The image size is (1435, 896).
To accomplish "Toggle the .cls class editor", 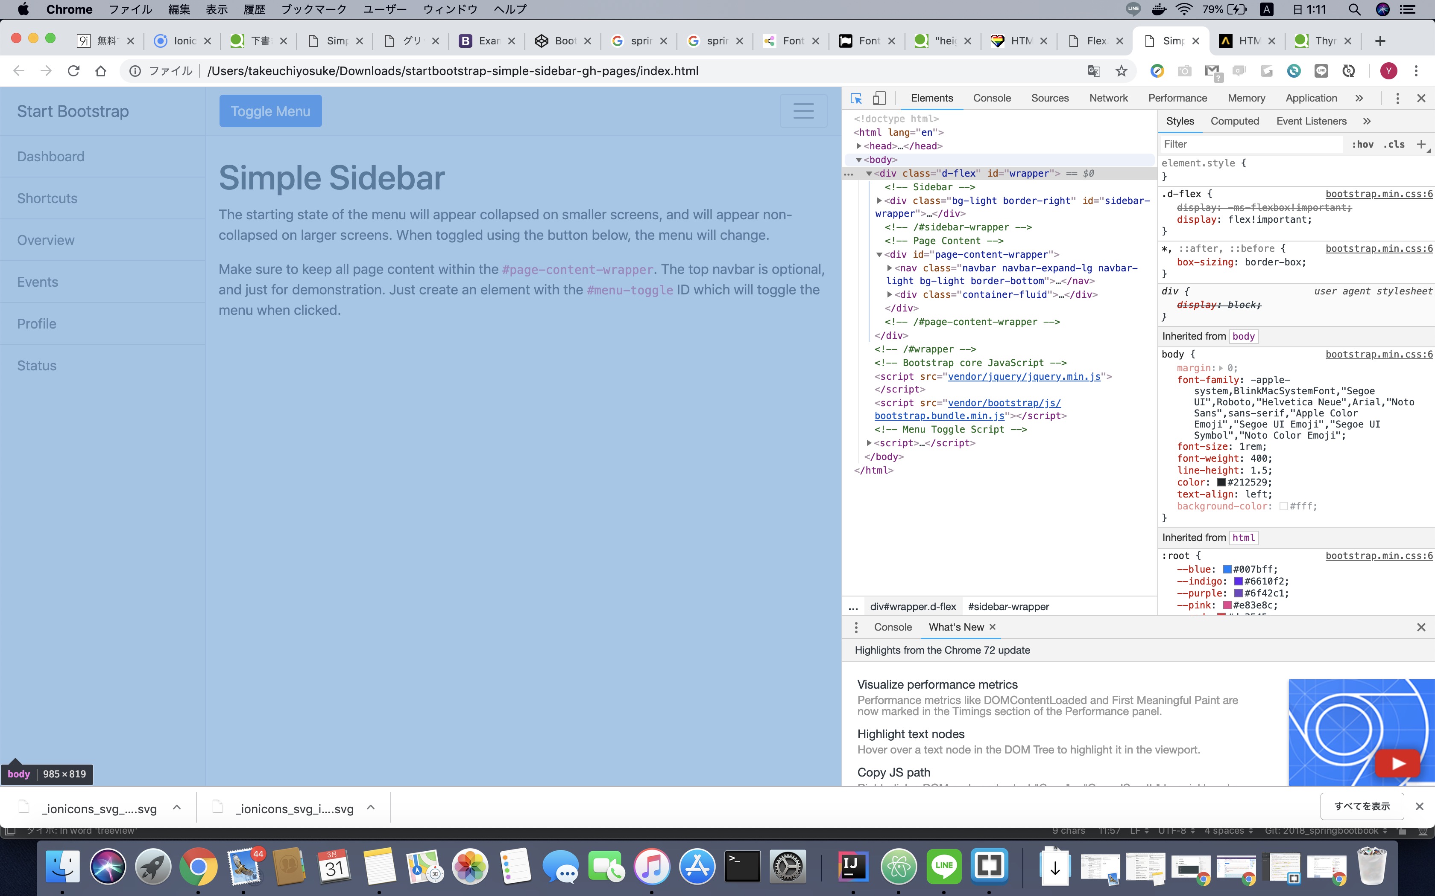I will pos(1394,145).
